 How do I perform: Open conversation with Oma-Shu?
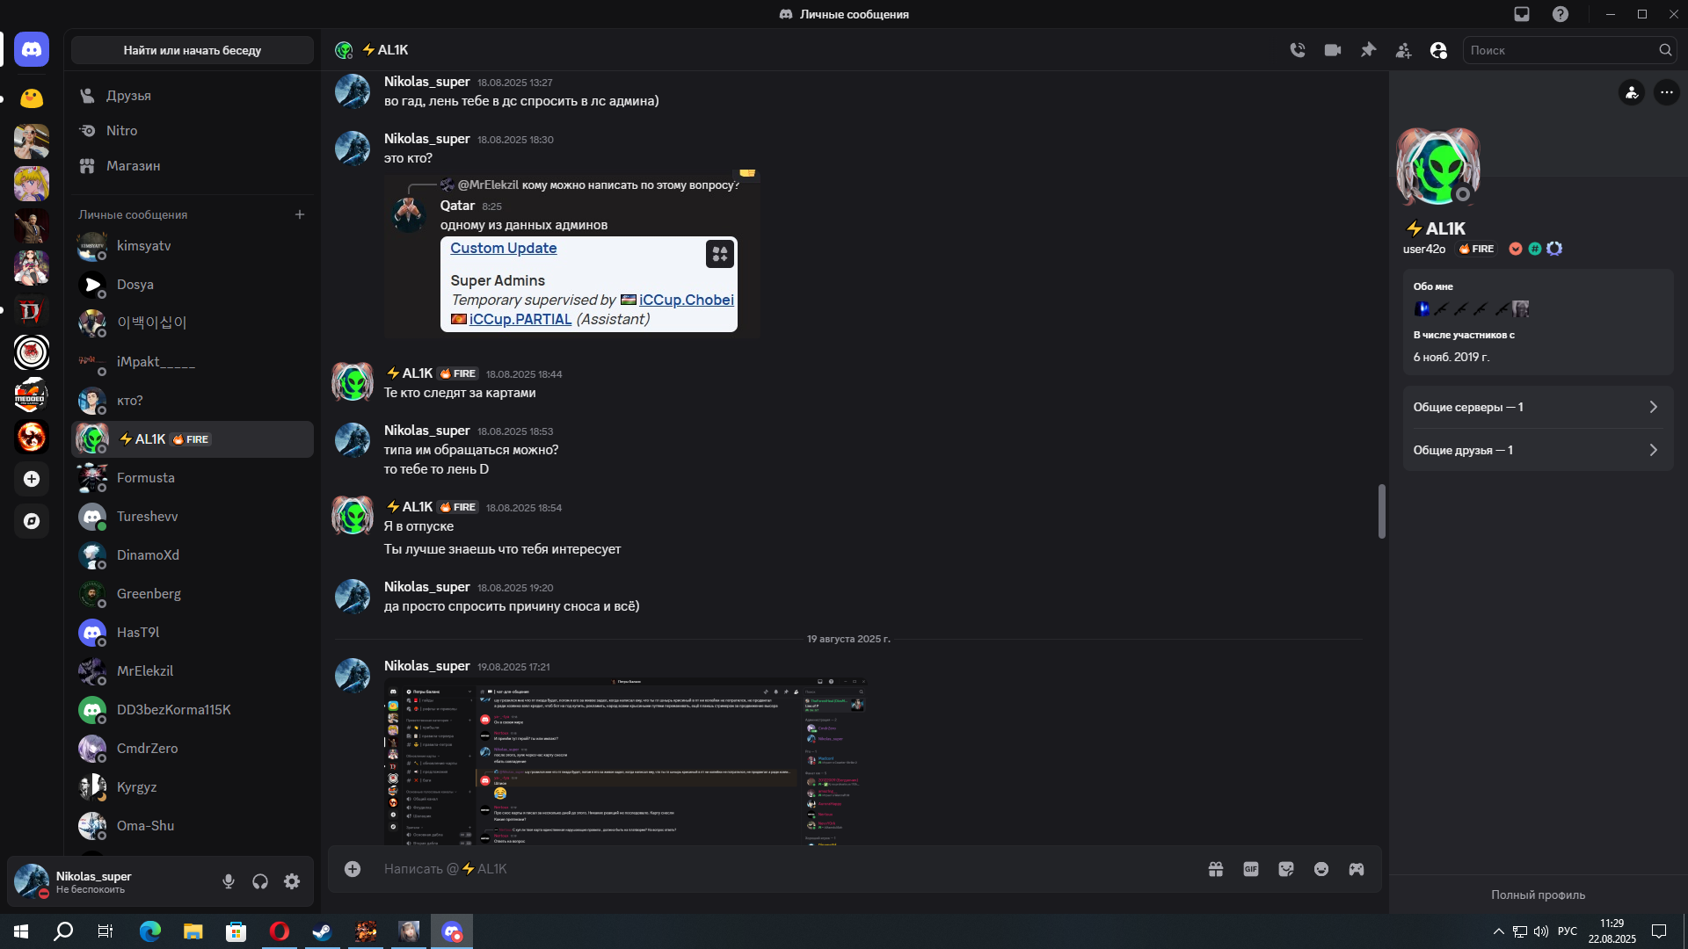(193, 826)
